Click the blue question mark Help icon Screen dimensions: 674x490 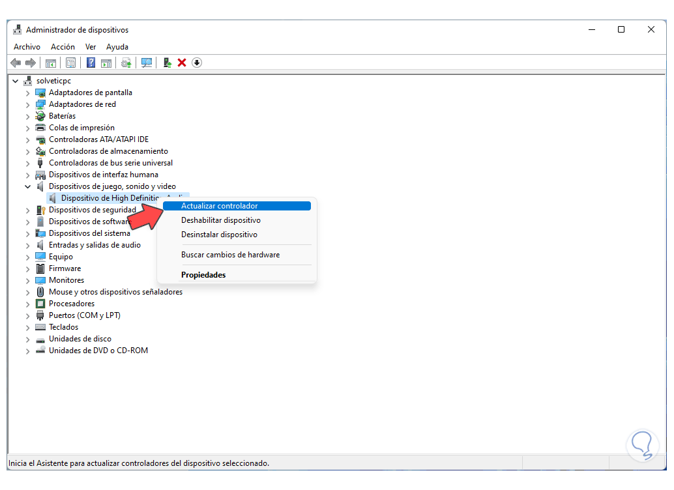91,63
